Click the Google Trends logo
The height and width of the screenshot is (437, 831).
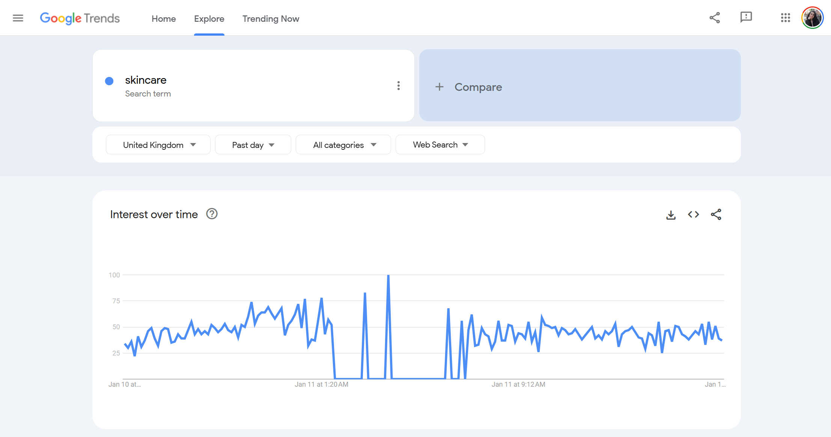click(x=80, y=18)
